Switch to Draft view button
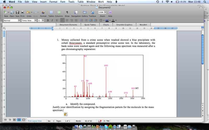The height and width of the screenshot is (130, 209). tap(5, 120)
